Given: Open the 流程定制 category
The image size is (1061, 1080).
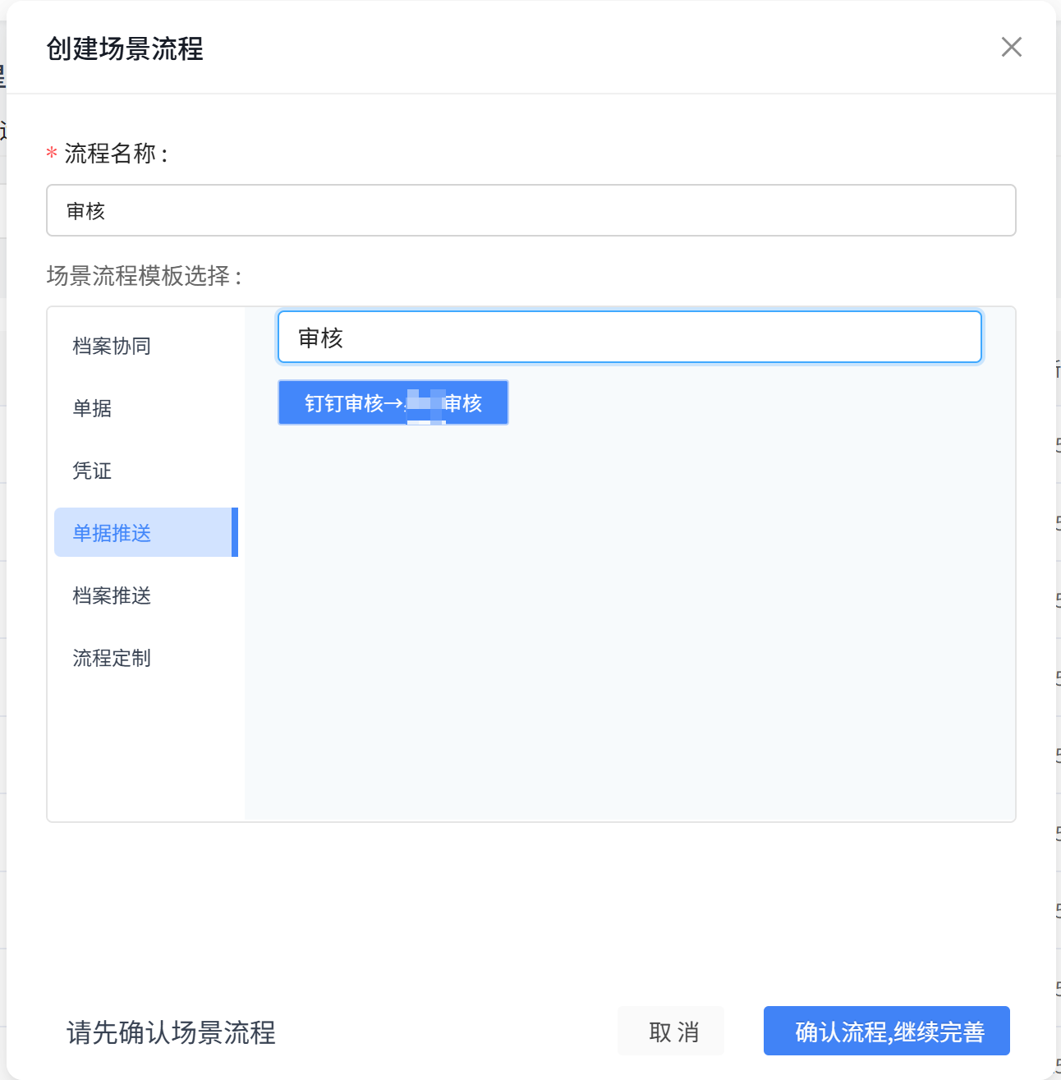Looking at the screenshot, I should pyautogui.click(x=112, y=658).
